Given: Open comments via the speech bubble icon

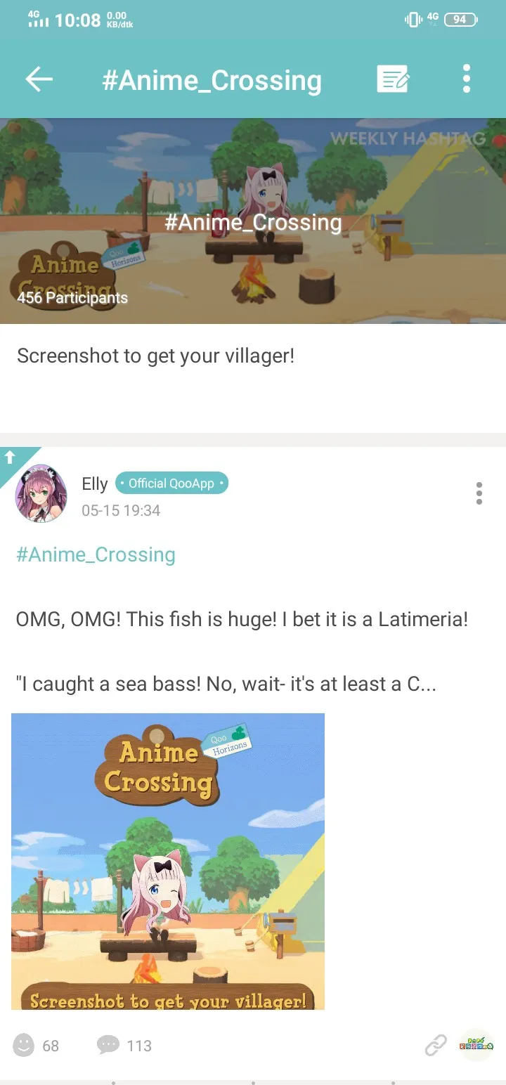Looking at the screenshot, I should (x=108, y=1045).
